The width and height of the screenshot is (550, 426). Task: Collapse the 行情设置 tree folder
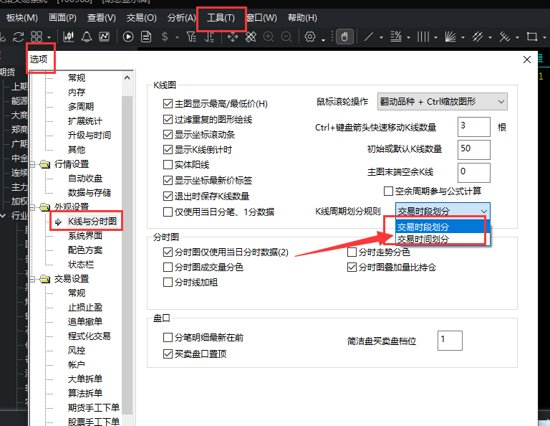point(33,164)
